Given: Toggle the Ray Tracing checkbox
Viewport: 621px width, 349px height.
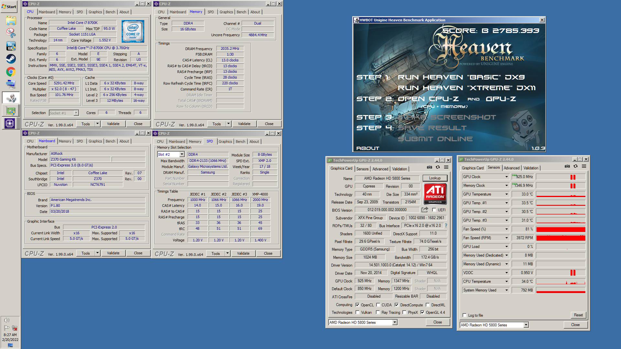Looking at the screenshot, I should [378, 312].
